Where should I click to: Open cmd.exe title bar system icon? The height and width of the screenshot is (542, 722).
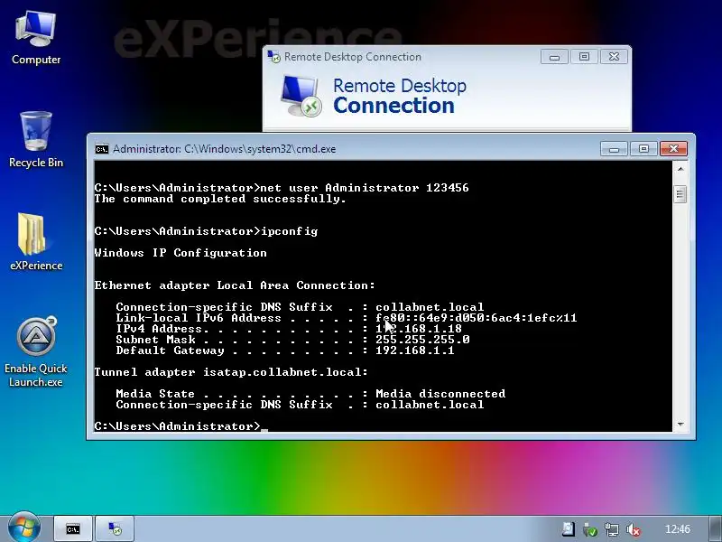[x=102, y=149]
